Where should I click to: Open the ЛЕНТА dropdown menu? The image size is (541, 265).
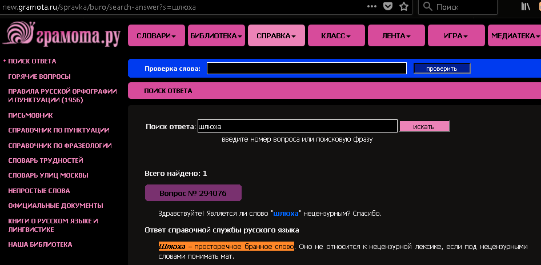click(x=396, y=35)
